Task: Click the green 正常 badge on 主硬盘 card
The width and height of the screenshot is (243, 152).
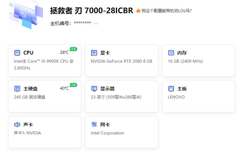Action: (73, 85)
